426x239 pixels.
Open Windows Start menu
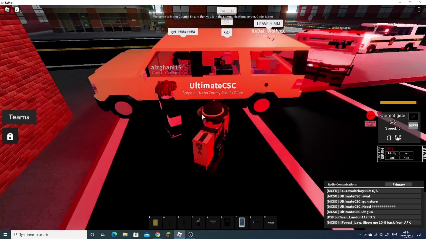coord(5,235)
